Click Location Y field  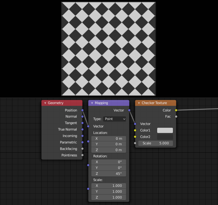tap(109, 144)
